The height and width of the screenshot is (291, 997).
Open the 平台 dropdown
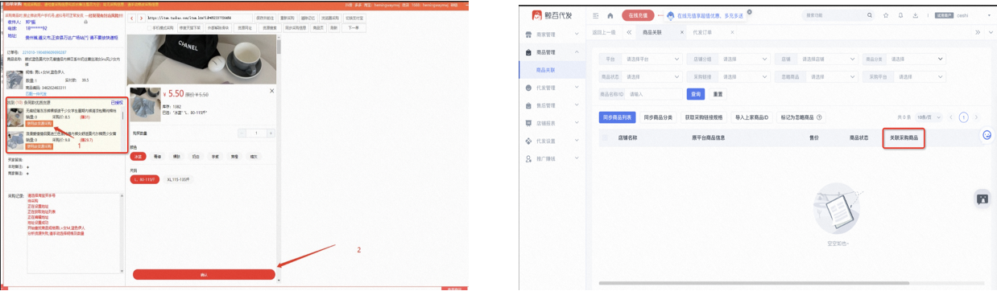(641, 59)
